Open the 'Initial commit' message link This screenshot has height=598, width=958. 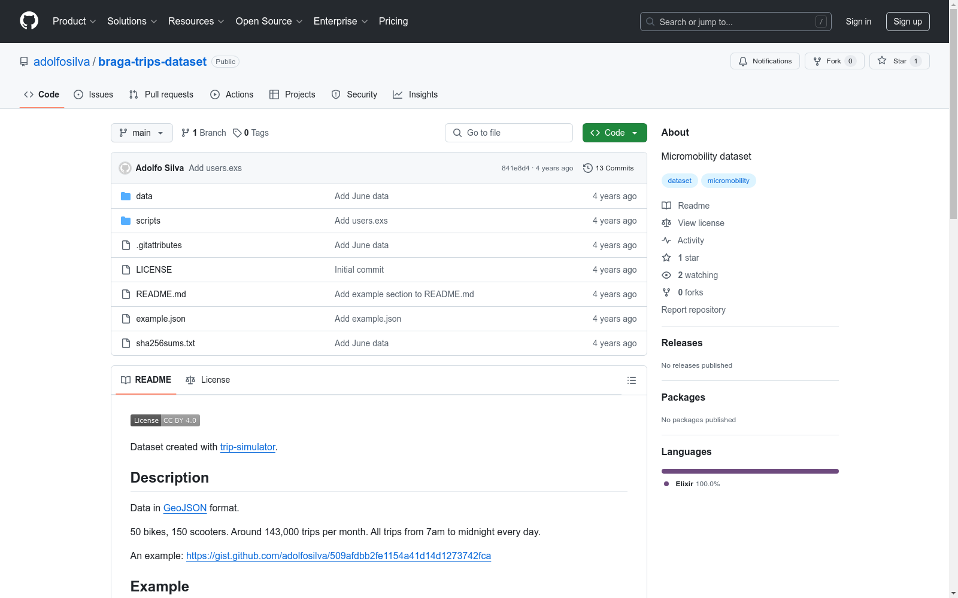pos(359,270)
